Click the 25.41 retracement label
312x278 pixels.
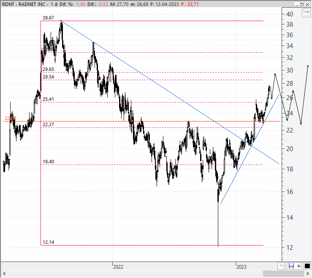point(48,99)
